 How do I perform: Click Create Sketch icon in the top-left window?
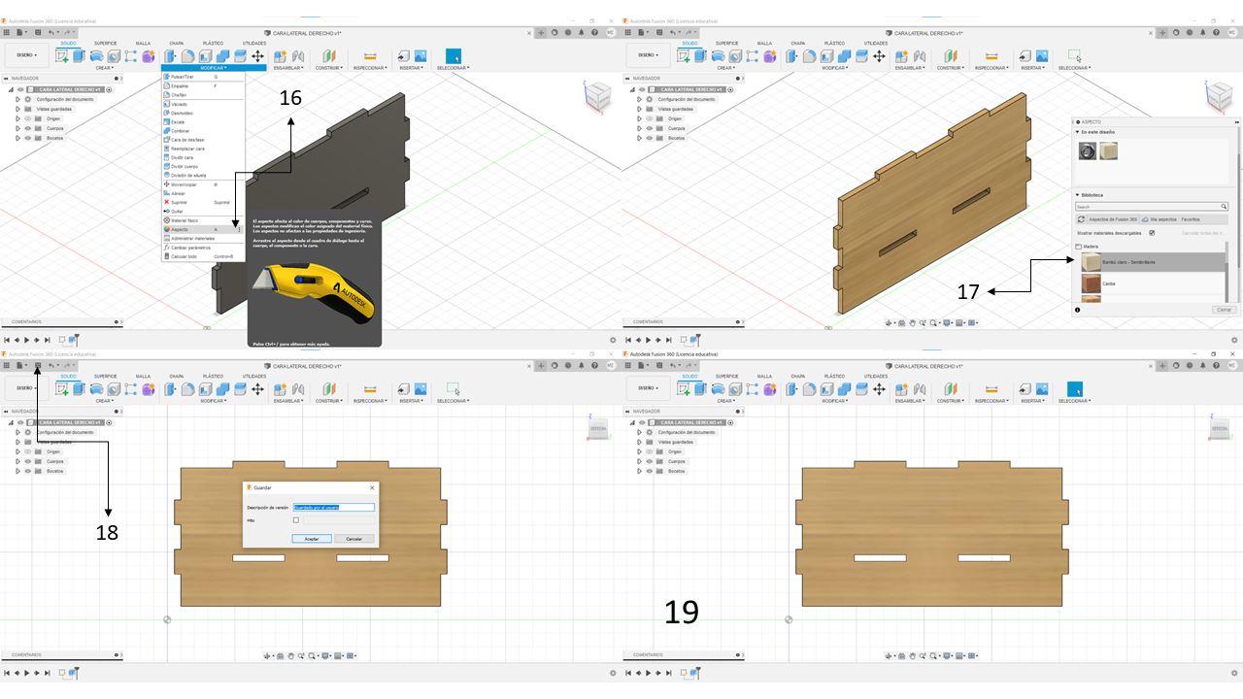tap(63, 56)
